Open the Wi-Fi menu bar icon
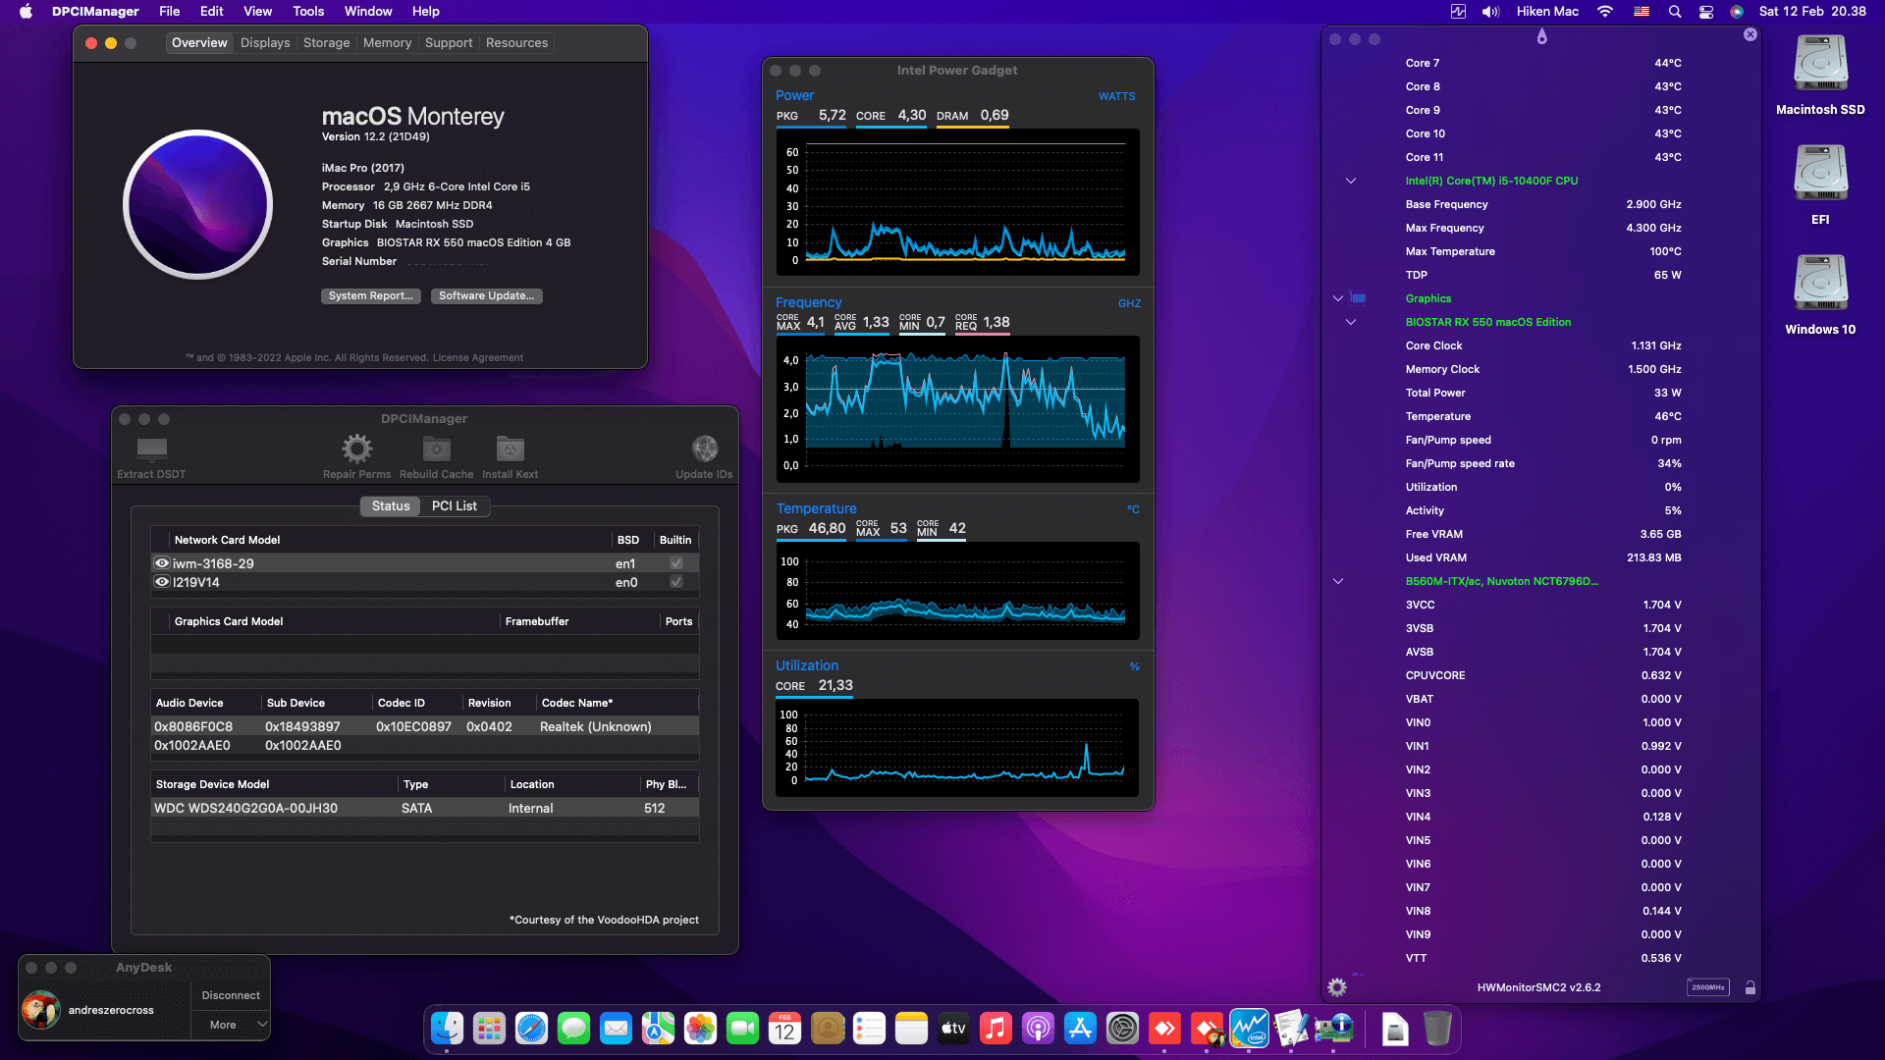 coord(1604,12)
